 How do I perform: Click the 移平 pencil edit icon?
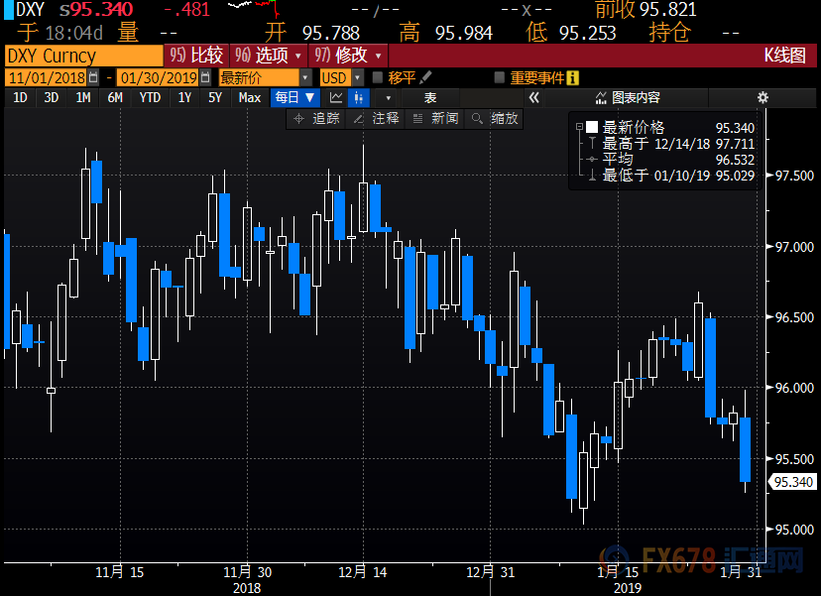pyautogui.click(x=426, y=77)
